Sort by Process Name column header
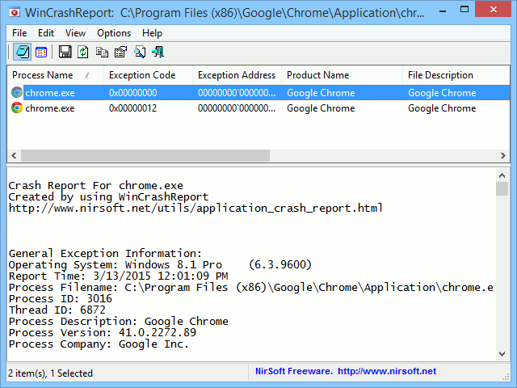The image size is (517, 388). pos(55,75)
